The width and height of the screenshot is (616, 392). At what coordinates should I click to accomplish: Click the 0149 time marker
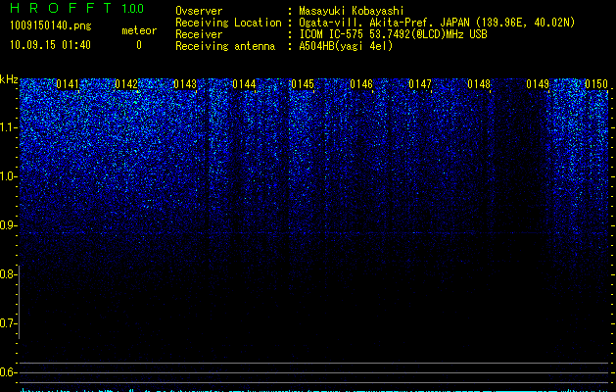click(538, 84)
